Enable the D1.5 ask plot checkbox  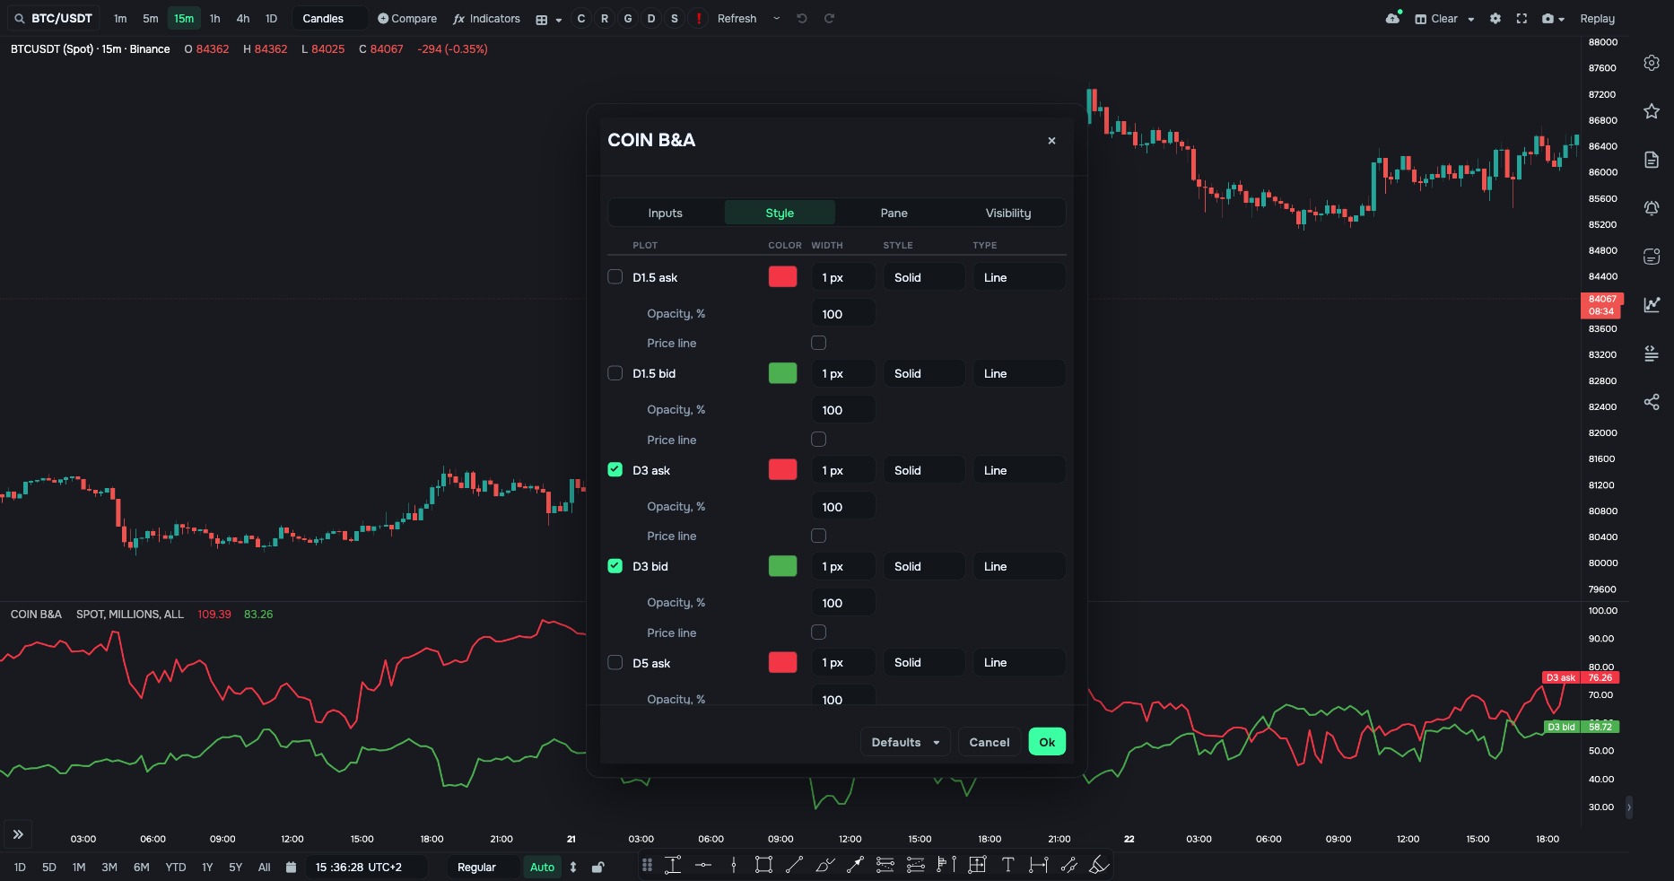tap(615, 276)
